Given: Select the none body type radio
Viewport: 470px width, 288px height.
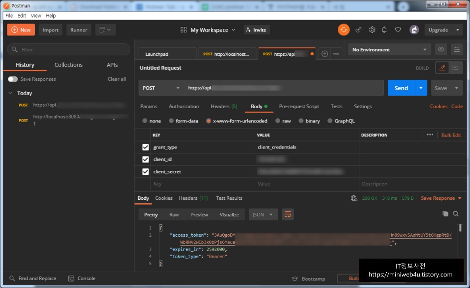Looking at the screenshot, I should (145, 121).
